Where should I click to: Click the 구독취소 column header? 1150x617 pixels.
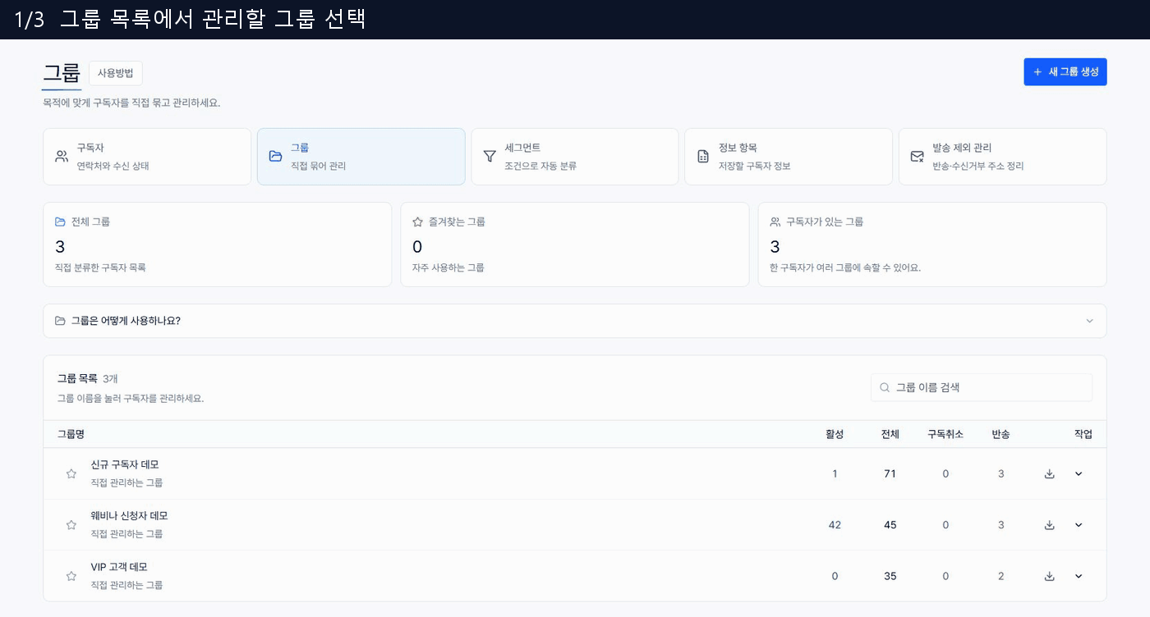[x=945, y=434]
